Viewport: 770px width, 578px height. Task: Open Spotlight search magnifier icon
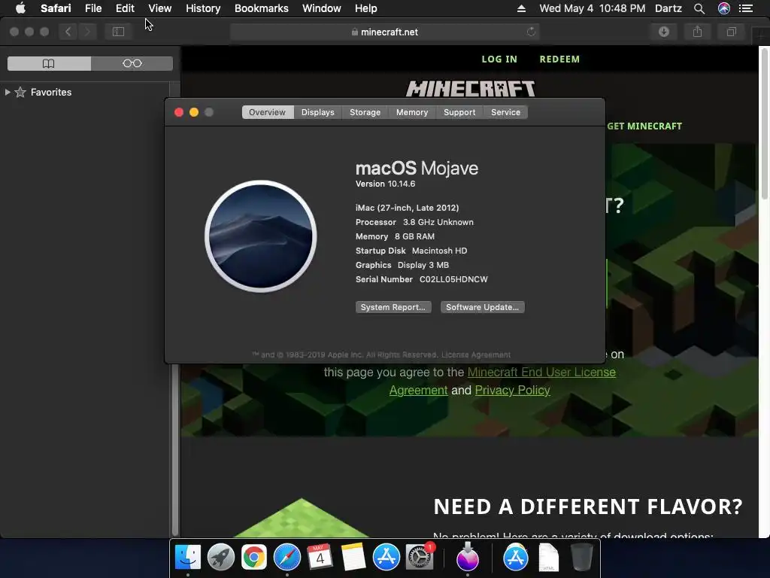coord(699,8)
